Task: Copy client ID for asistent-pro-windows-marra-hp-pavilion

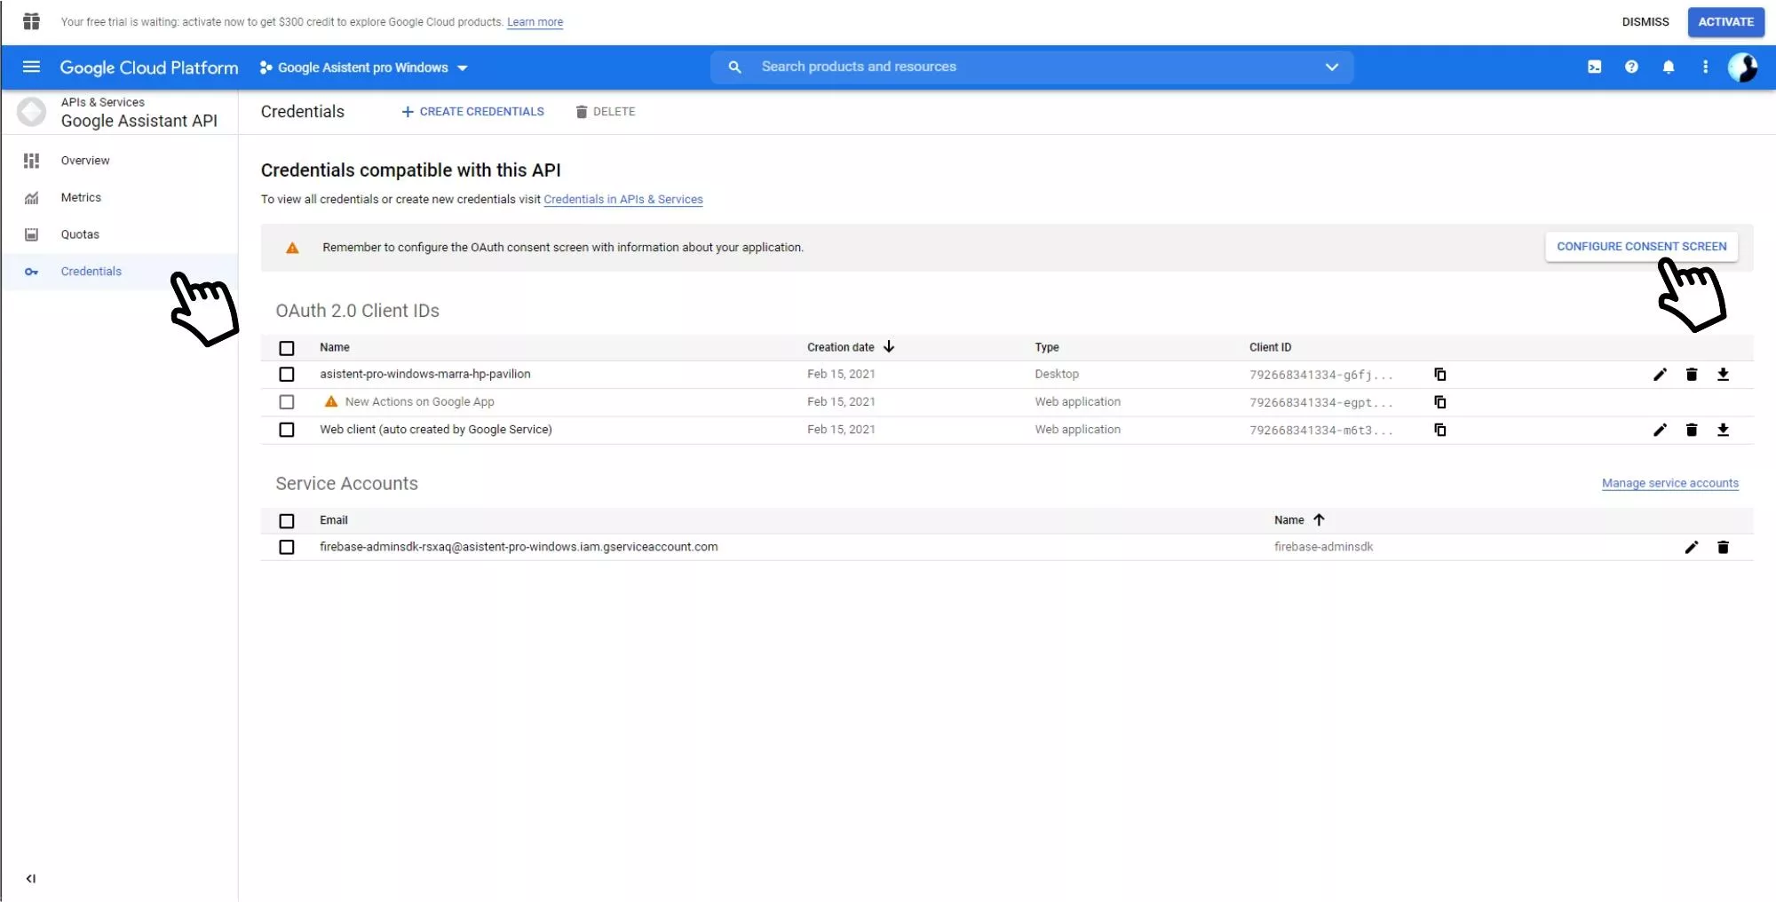Action: [1440, 375]
